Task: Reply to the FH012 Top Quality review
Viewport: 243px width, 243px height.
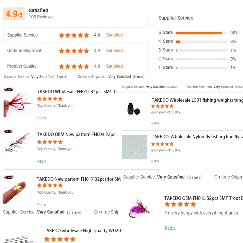Action: (x=41, y=118)
